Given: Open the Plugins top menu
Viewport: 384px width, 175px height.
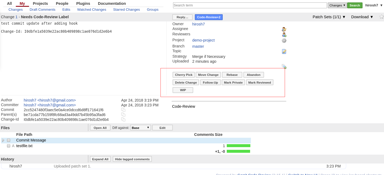Looking at the screenshot, I should pos(83,3).
